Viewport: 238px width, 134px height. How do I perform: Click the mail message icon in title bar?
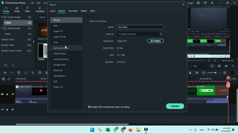click(x=205, y=3)
